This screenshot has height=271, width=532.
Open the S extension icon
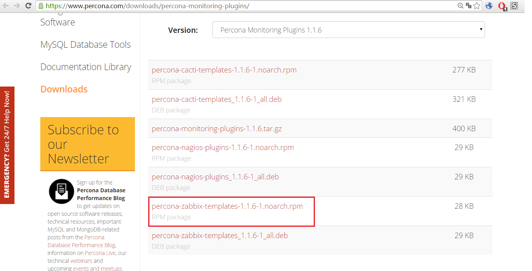coord(514,6)
